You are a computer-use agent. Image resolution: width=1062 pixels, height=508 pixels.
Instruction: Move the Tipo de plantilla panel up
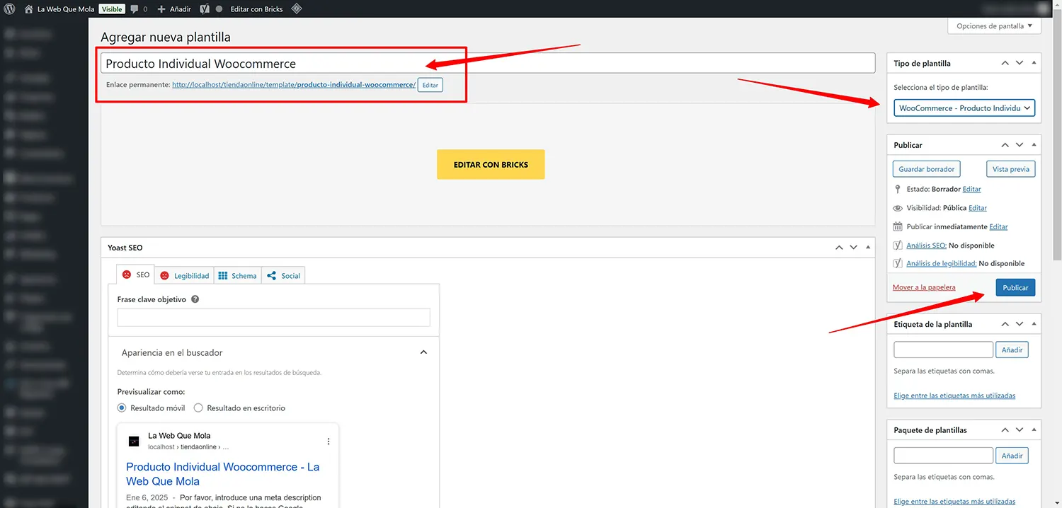[x=1005, y=63]
